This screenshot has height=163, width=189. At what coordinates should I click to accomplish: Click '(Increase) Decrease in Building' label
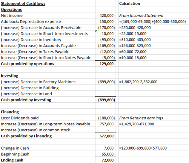click(30, 88)
